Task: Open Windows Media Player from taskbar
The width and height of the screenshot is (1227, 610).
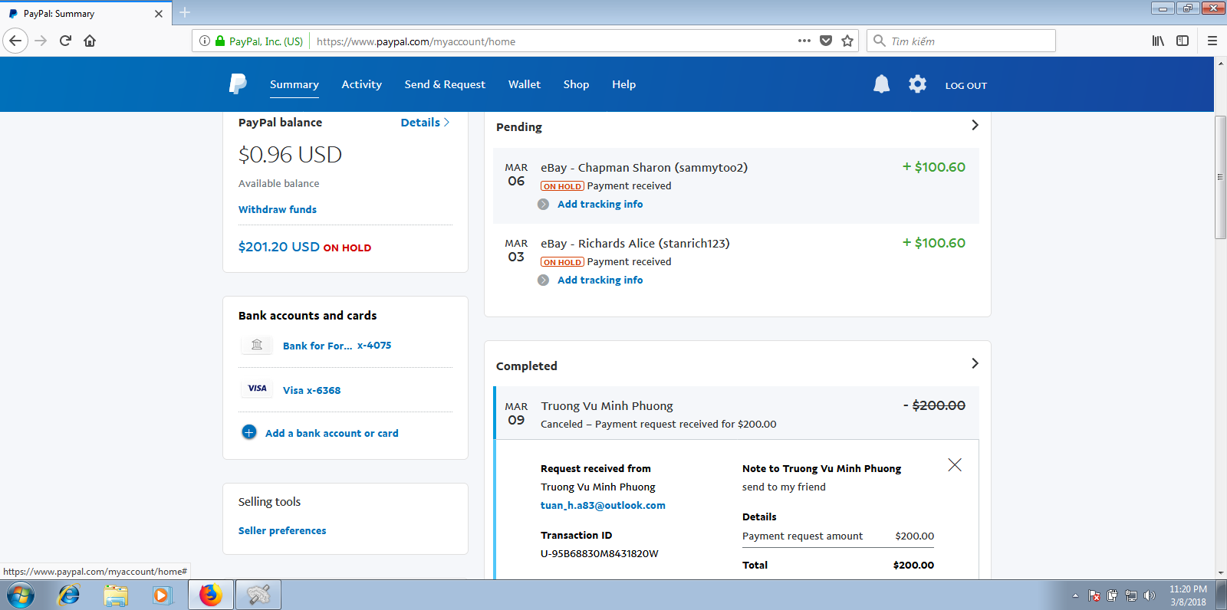Action: (162, 595)
